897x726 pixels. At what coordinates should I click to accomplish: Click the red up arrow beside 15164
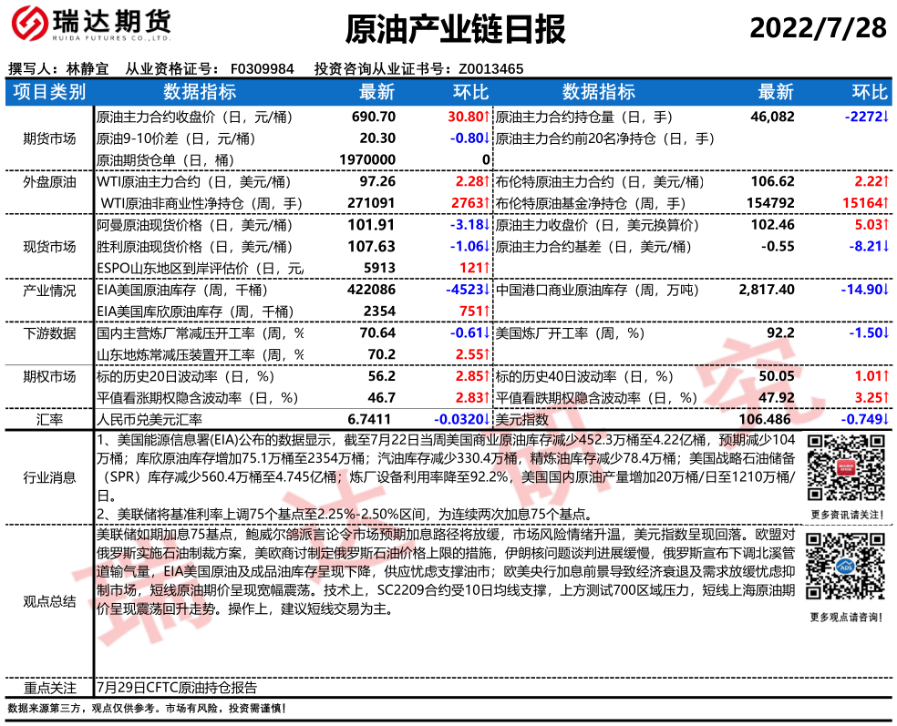(885, 203)
